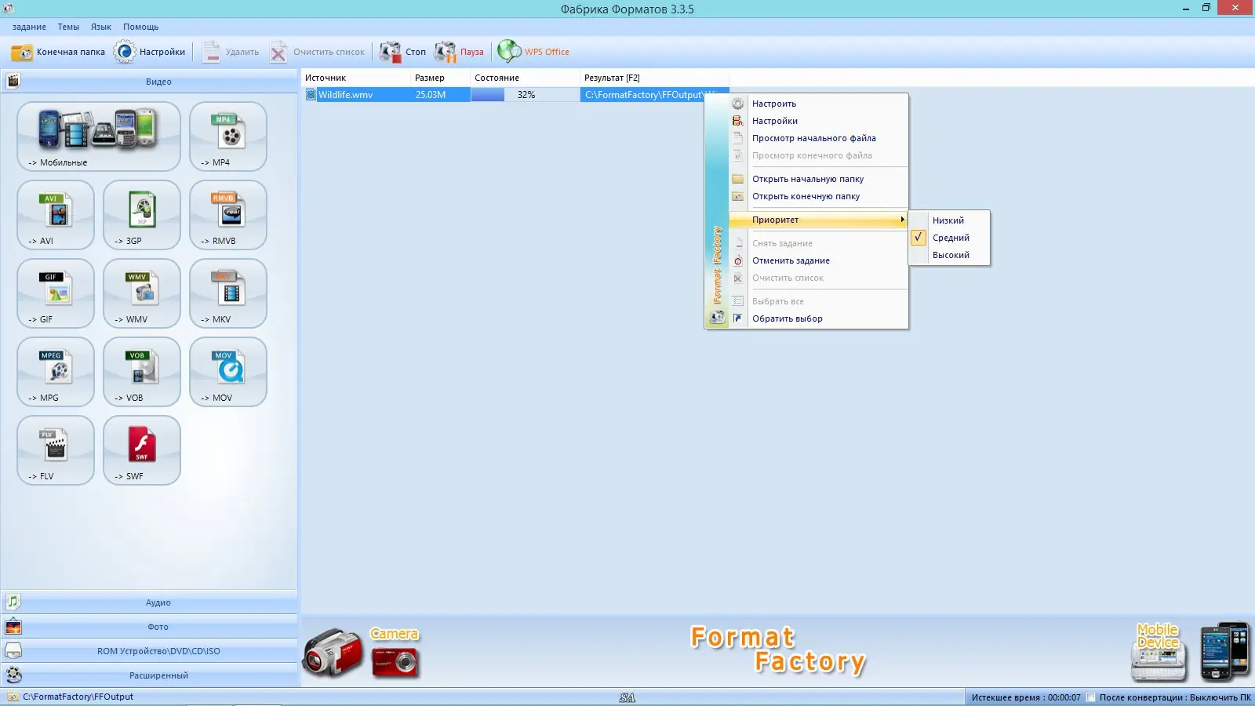The image size is (1255, 706).
Task: Select the MPG conversion format icon
Action: (56, 372)
